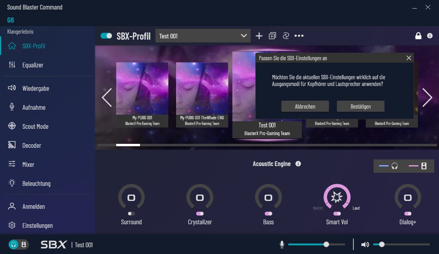Open the Mixer page
439x254 pixels.
click(x=48, y=164)
